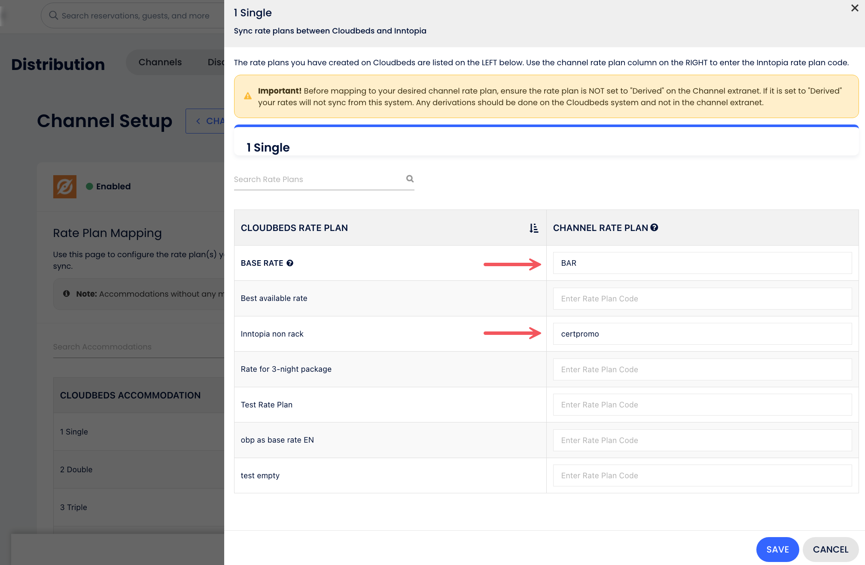Image resolution: width=865 pixels, height=565 pixels.
Task: Select the 2 Double accommodation row
Action: 76,469
